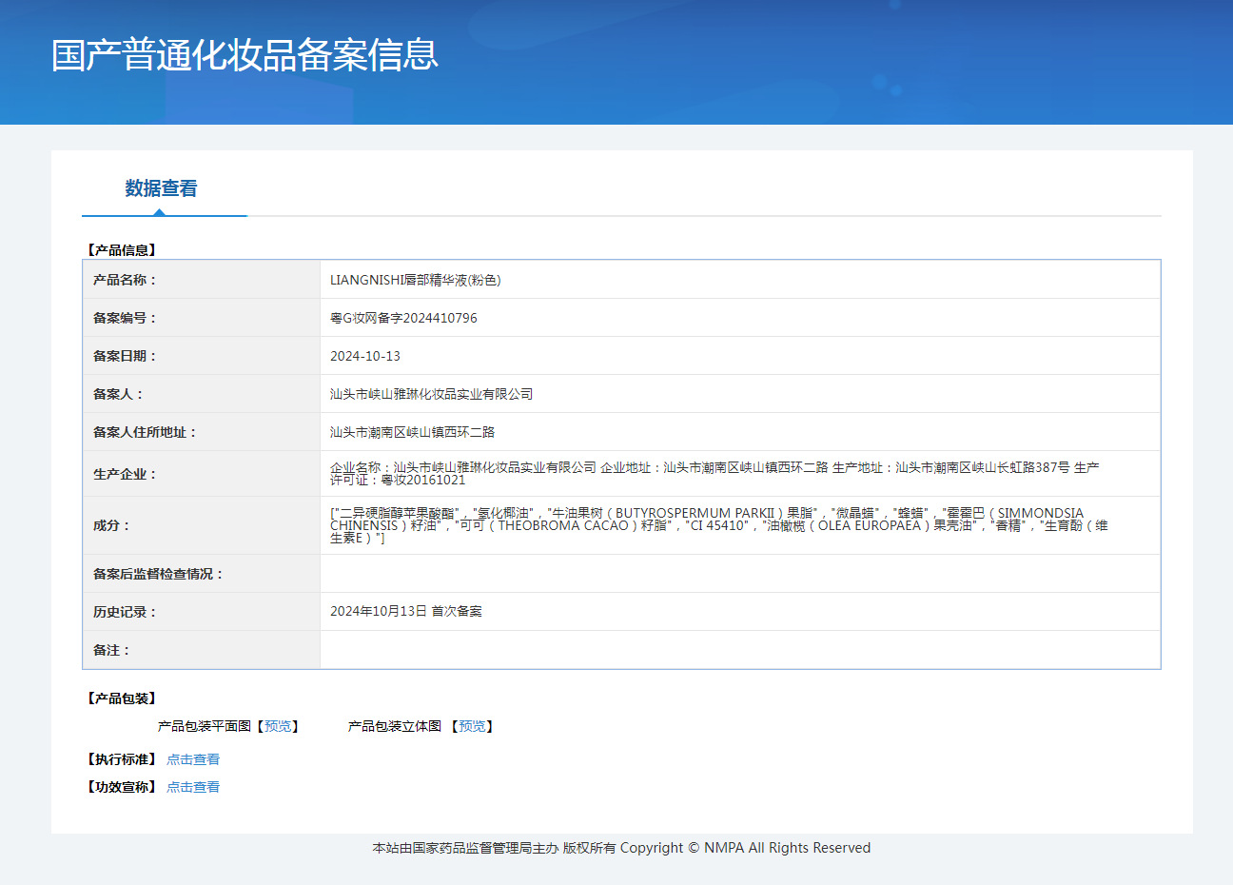Click 预览 link for 产品包装立体图
1233x885 pixels.
pos(472,726)
